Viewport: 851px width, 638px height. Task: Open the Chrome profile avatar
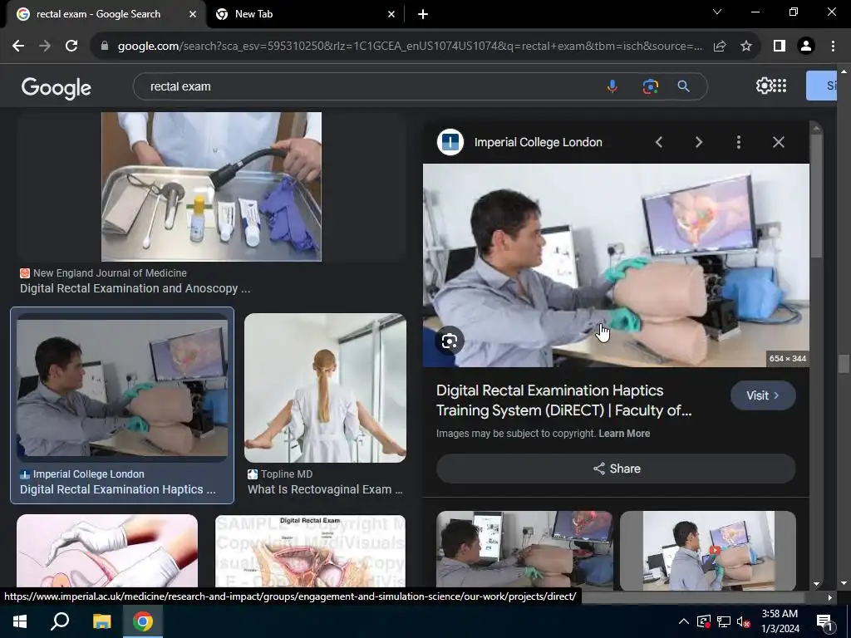[806, 47]
